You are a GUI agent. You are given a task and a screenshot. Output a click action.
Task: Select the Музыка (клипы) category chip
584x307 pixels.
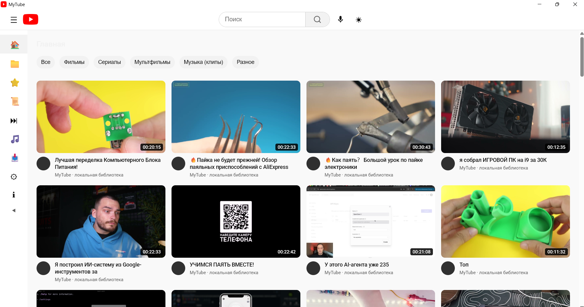204,62
